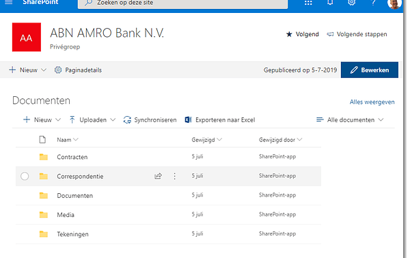
Task: Click the Tekeningen folder icon
Action: tap(44, 234)
